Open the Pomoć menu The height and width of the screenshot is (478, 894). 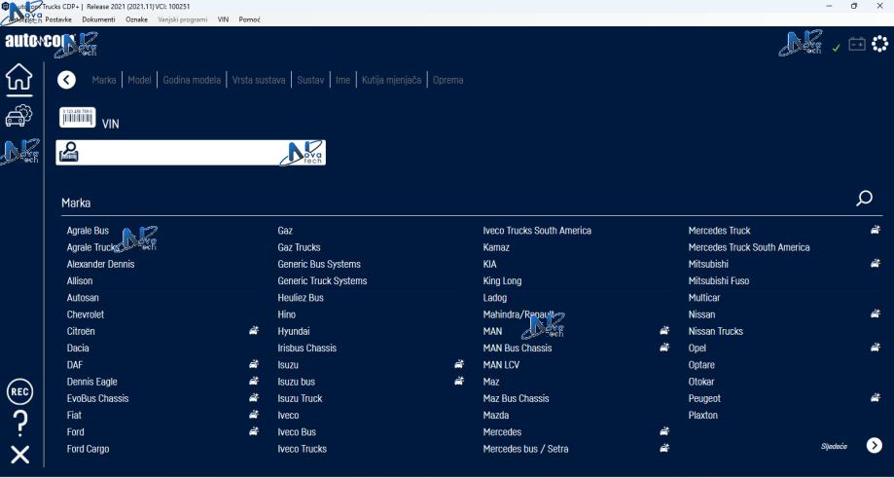(250, 19)
